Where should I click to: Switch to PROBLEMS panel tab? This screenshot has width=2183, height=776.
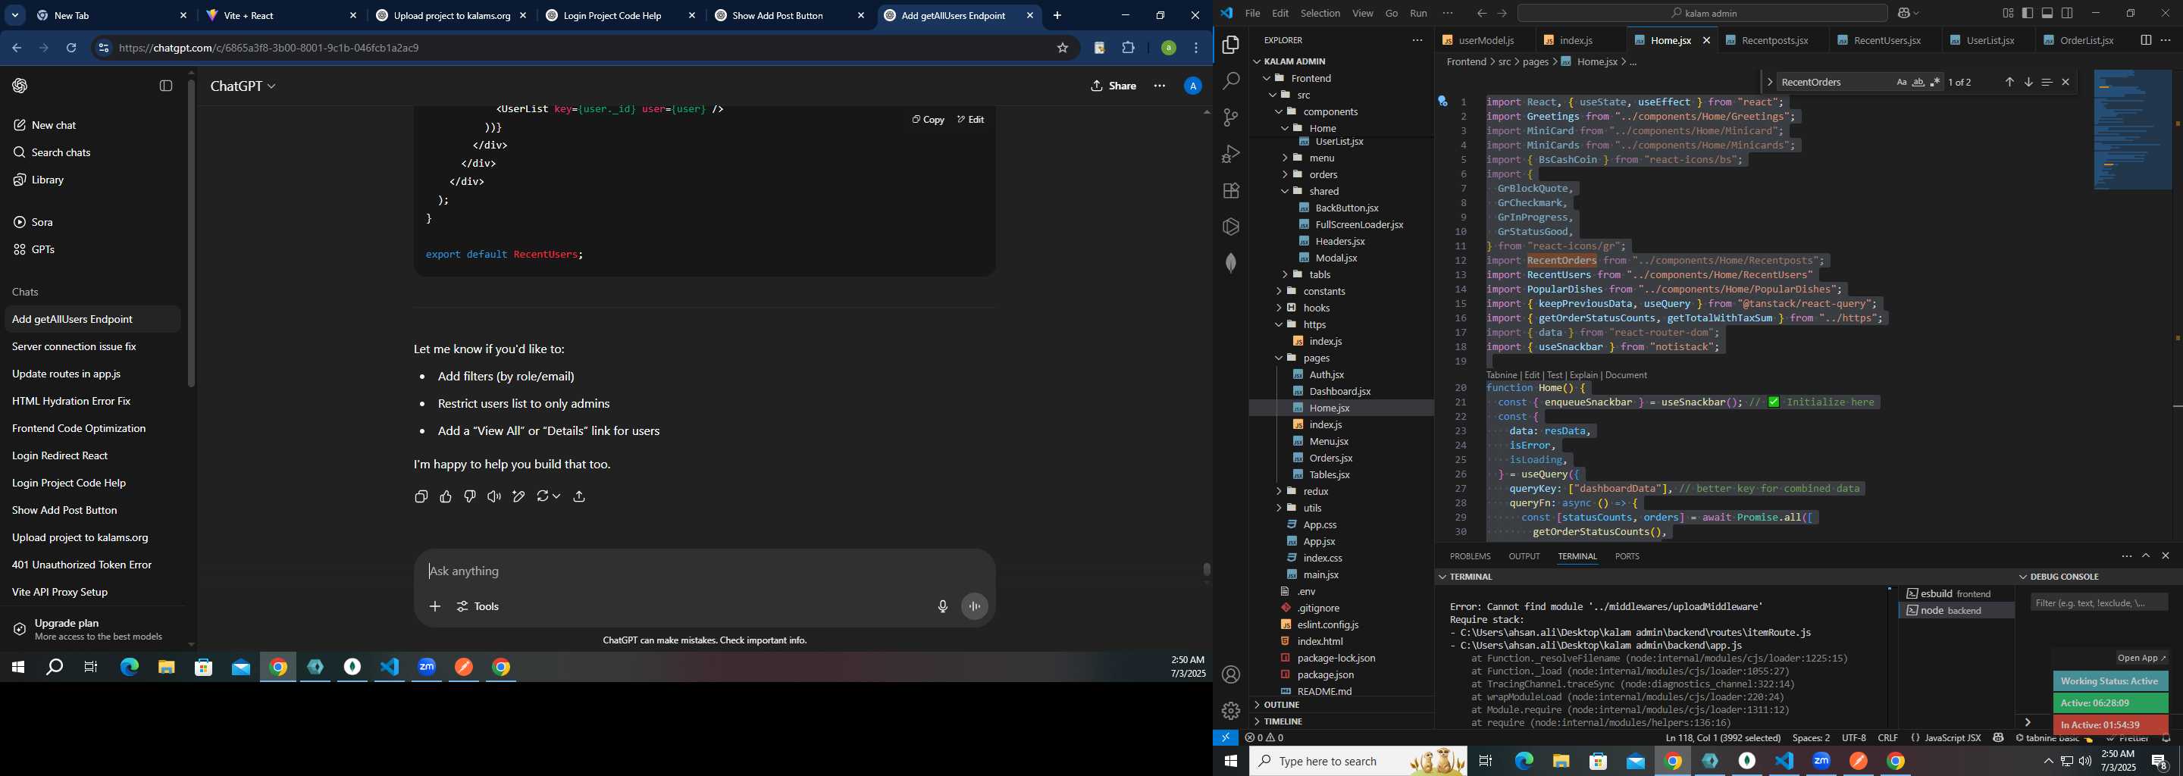[x=1470, y=556]
